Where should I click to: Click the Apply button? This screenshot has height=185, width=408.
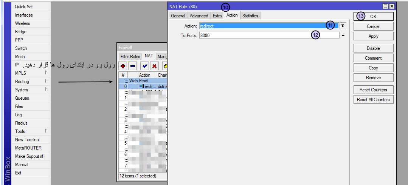click(373, 36)
